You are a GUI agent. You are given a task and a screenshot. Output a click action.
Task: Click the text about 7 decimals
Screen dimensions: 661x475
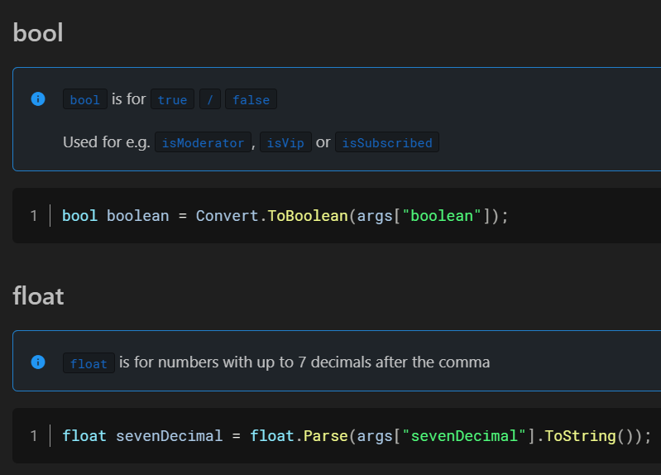(x=304, y=362)
